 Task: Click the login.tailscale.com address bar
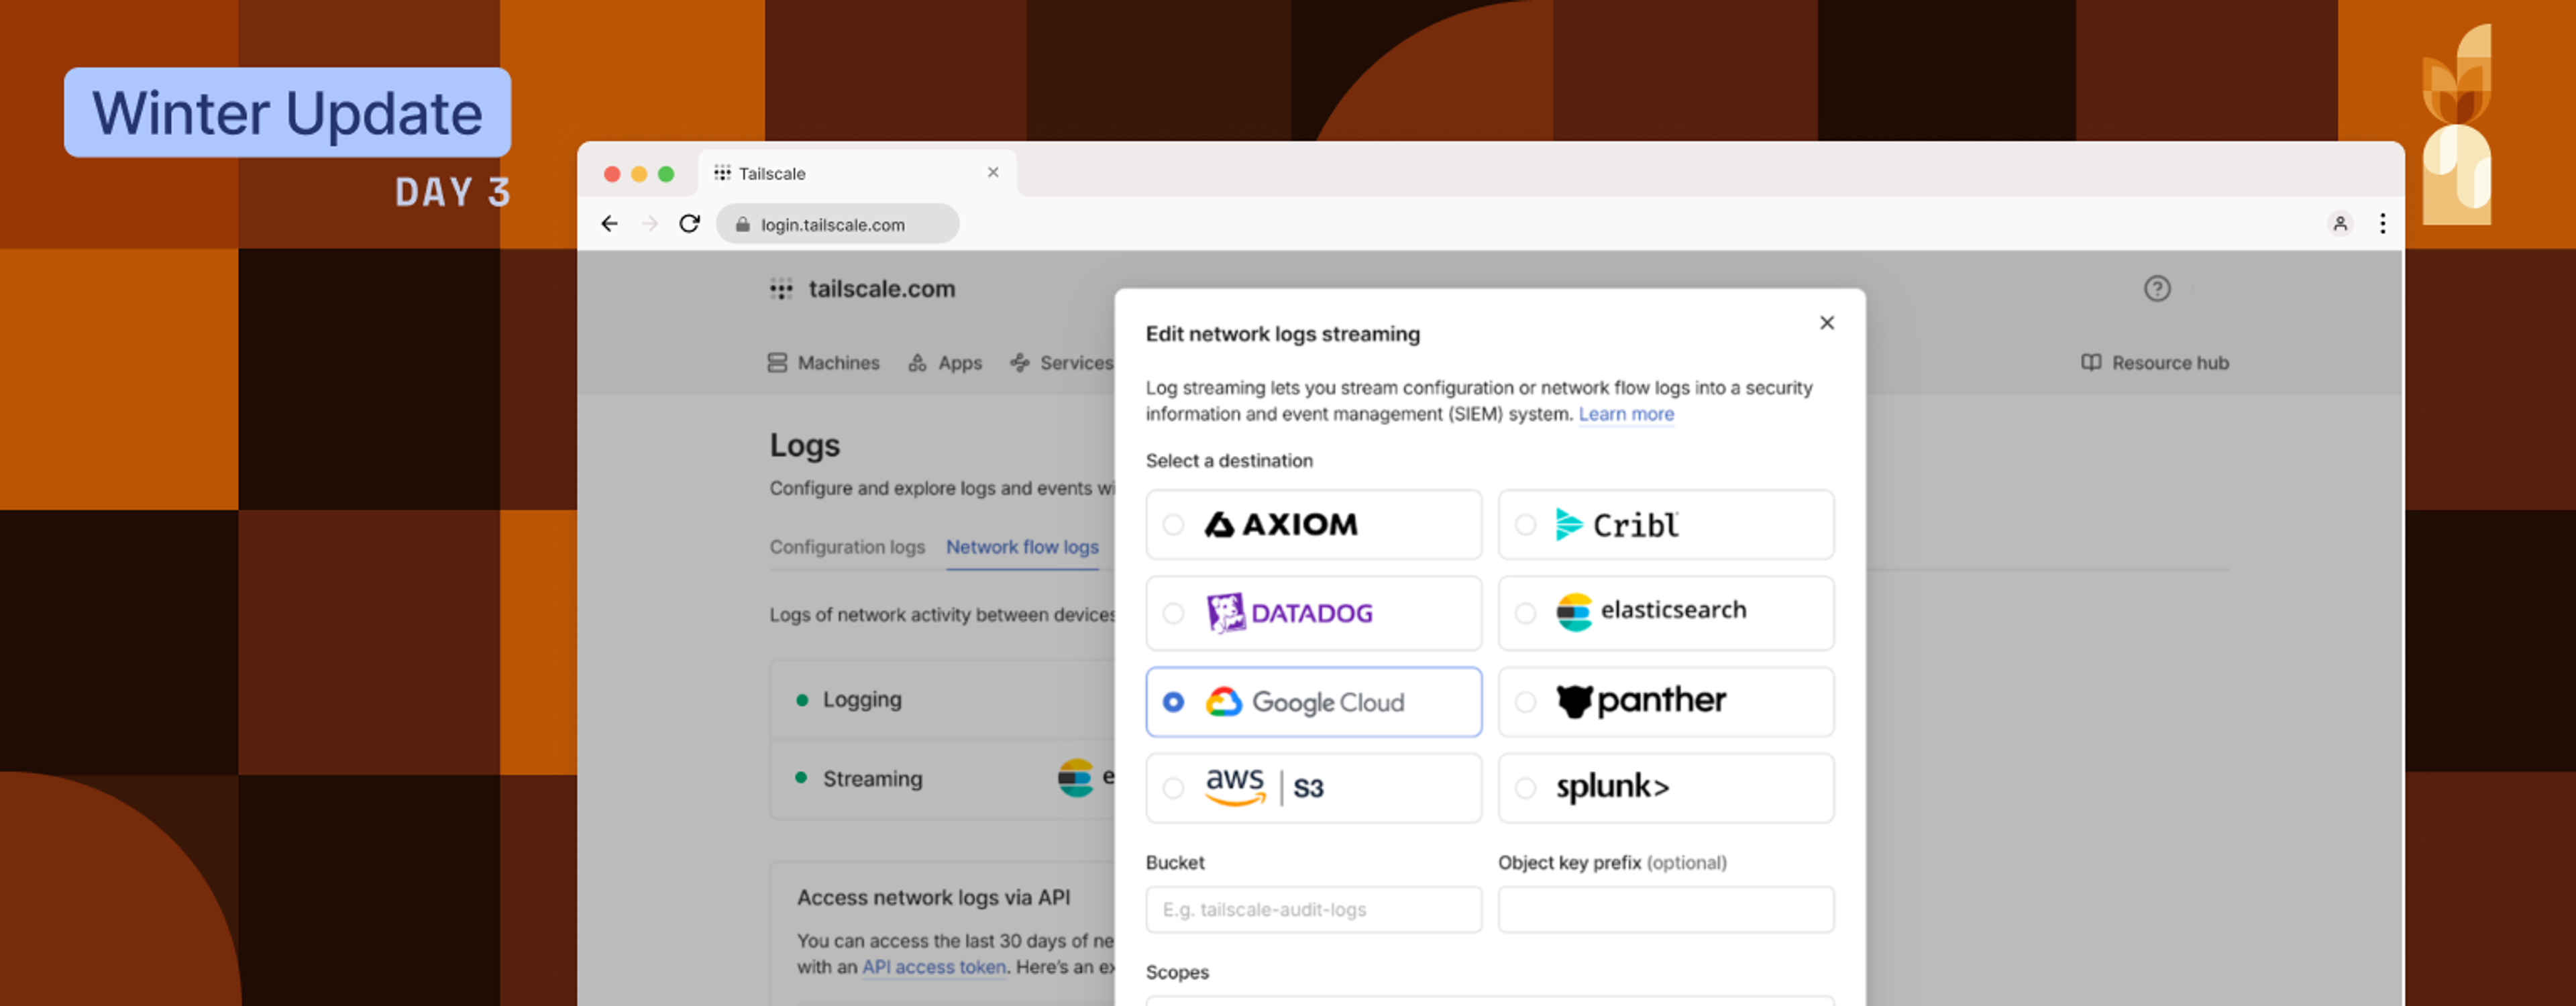pyautogui.click(x=837, y=224)
